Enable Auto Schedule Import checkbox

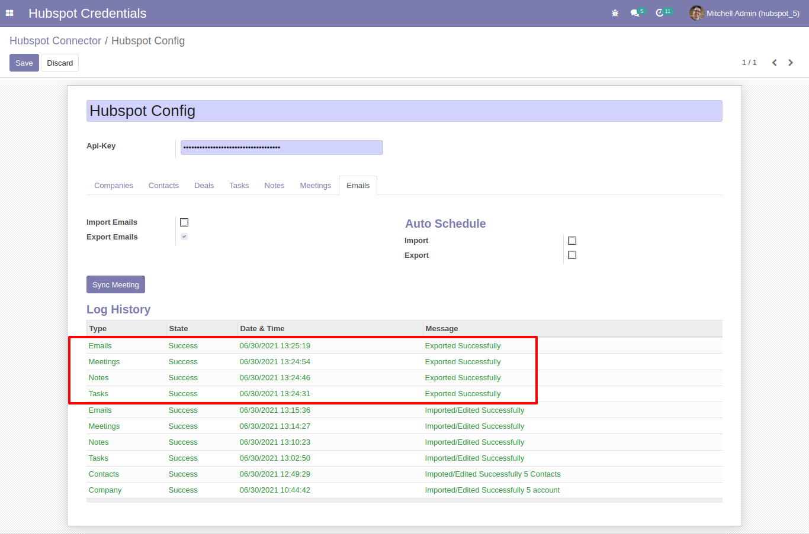pos(572,241)
